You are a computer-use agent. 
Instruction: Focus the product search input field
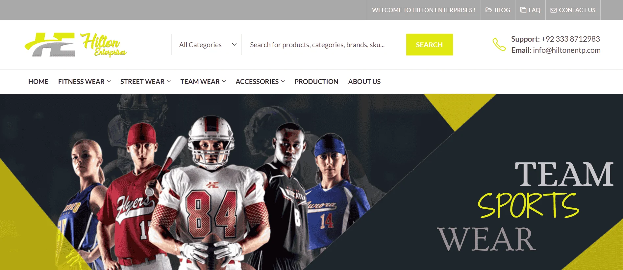[x=324, y=45]
